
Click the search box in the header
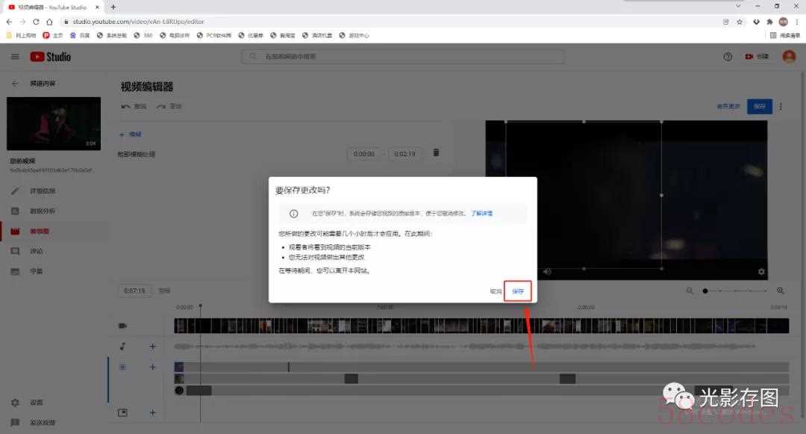point(403,57)
